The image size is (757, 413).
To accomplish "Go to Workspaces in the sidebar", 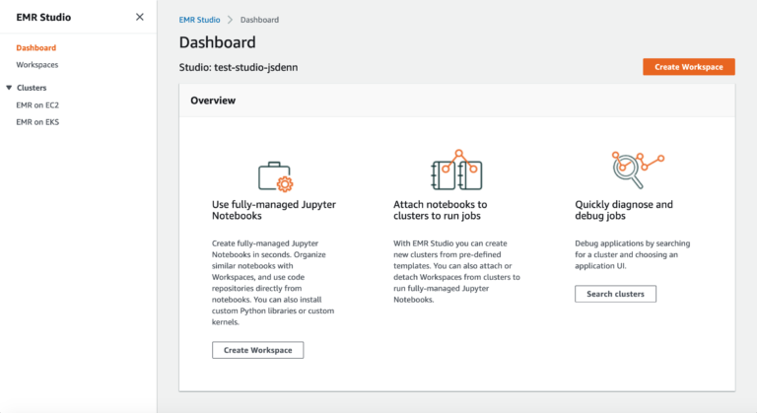I will click(37, 65).
